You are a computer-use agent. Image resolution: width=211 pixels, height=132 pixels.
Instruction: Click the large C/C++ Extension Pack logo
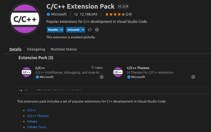(25, 20)
